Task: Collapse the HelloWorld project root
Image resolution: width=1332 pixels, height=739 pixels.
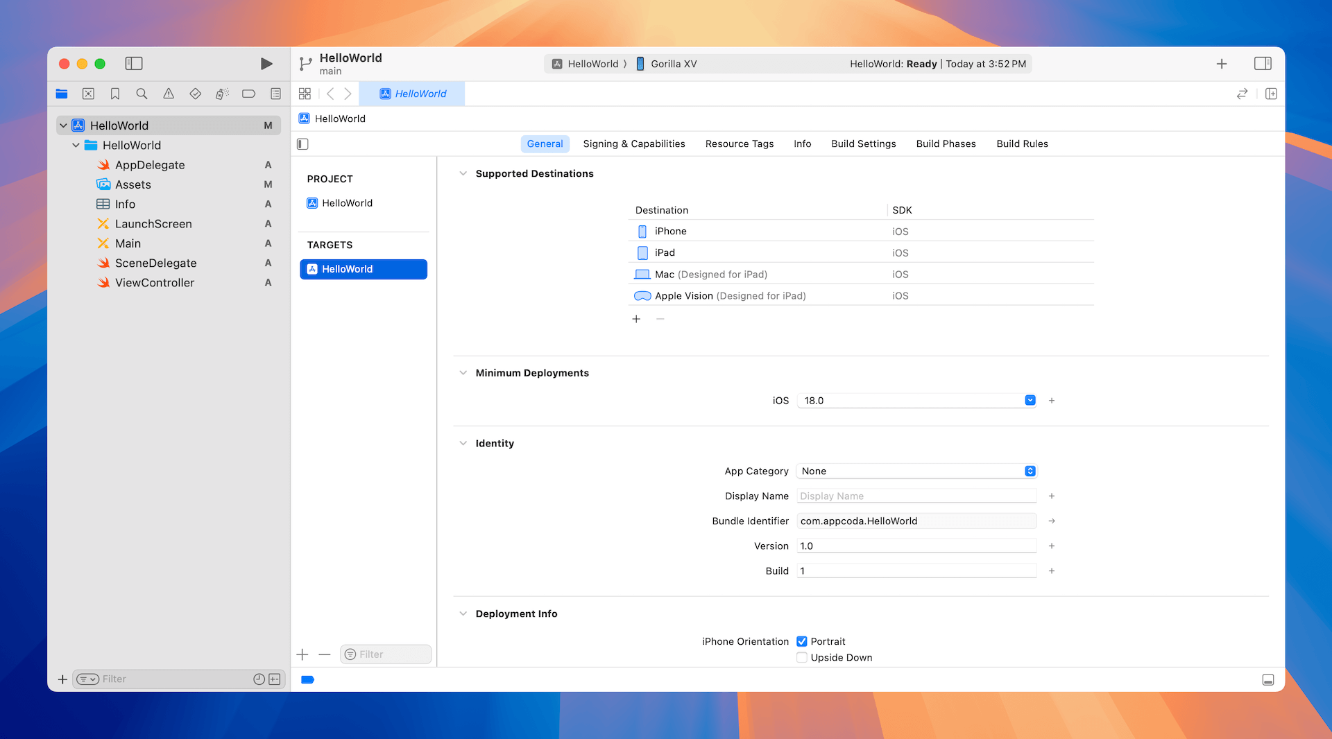Action: pyautogui.click(x=64, y=125)
